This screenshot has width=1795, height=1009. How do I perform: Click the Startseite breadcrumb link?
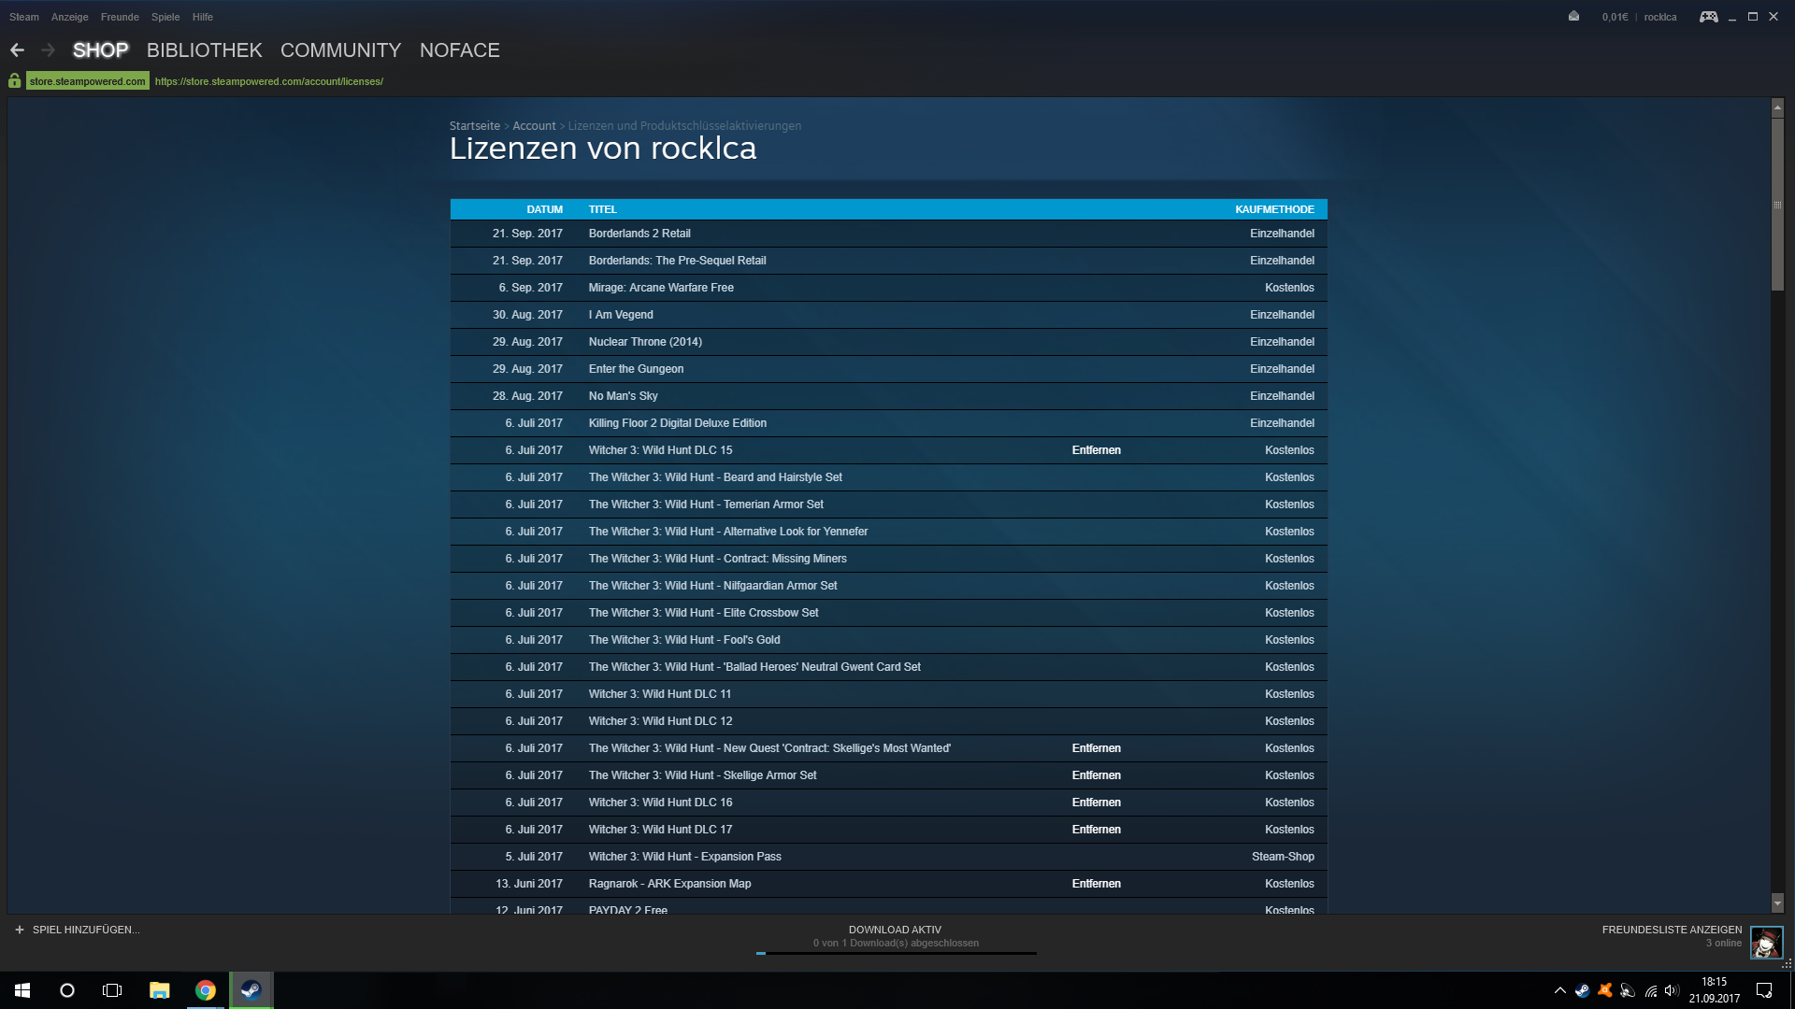pos(475,126)
